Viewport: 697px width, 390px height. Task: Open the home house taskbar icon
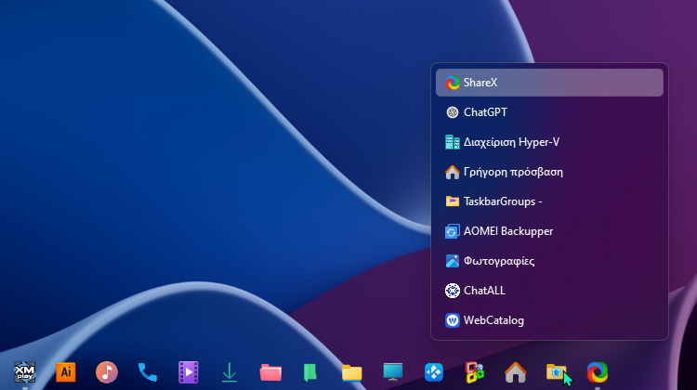516,371
